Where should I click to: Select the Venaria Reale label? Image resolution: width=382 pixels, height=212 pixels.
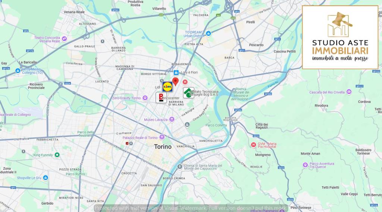tap(74, 12)
